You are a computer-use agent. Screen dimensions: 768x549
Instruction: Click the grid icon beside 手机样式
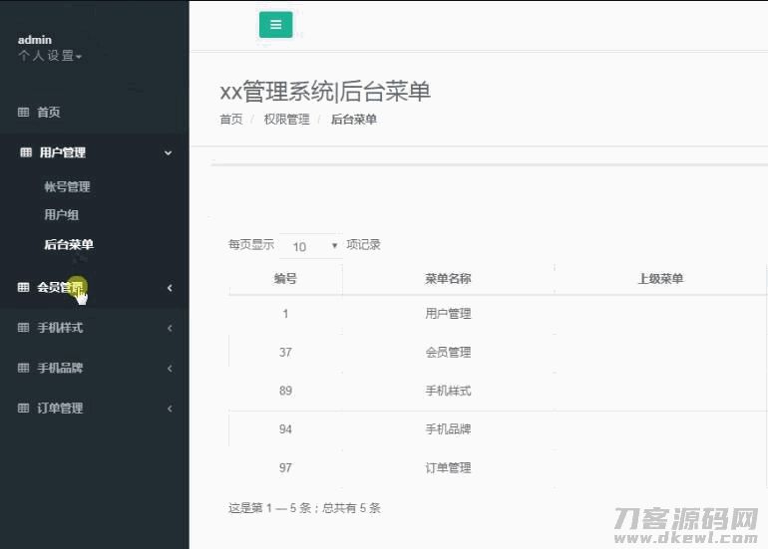click(24, 328)
